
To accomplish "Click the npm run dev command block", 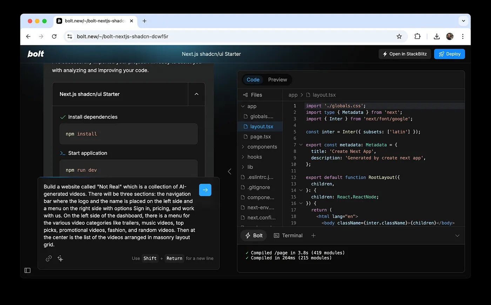I will point(128,169).
